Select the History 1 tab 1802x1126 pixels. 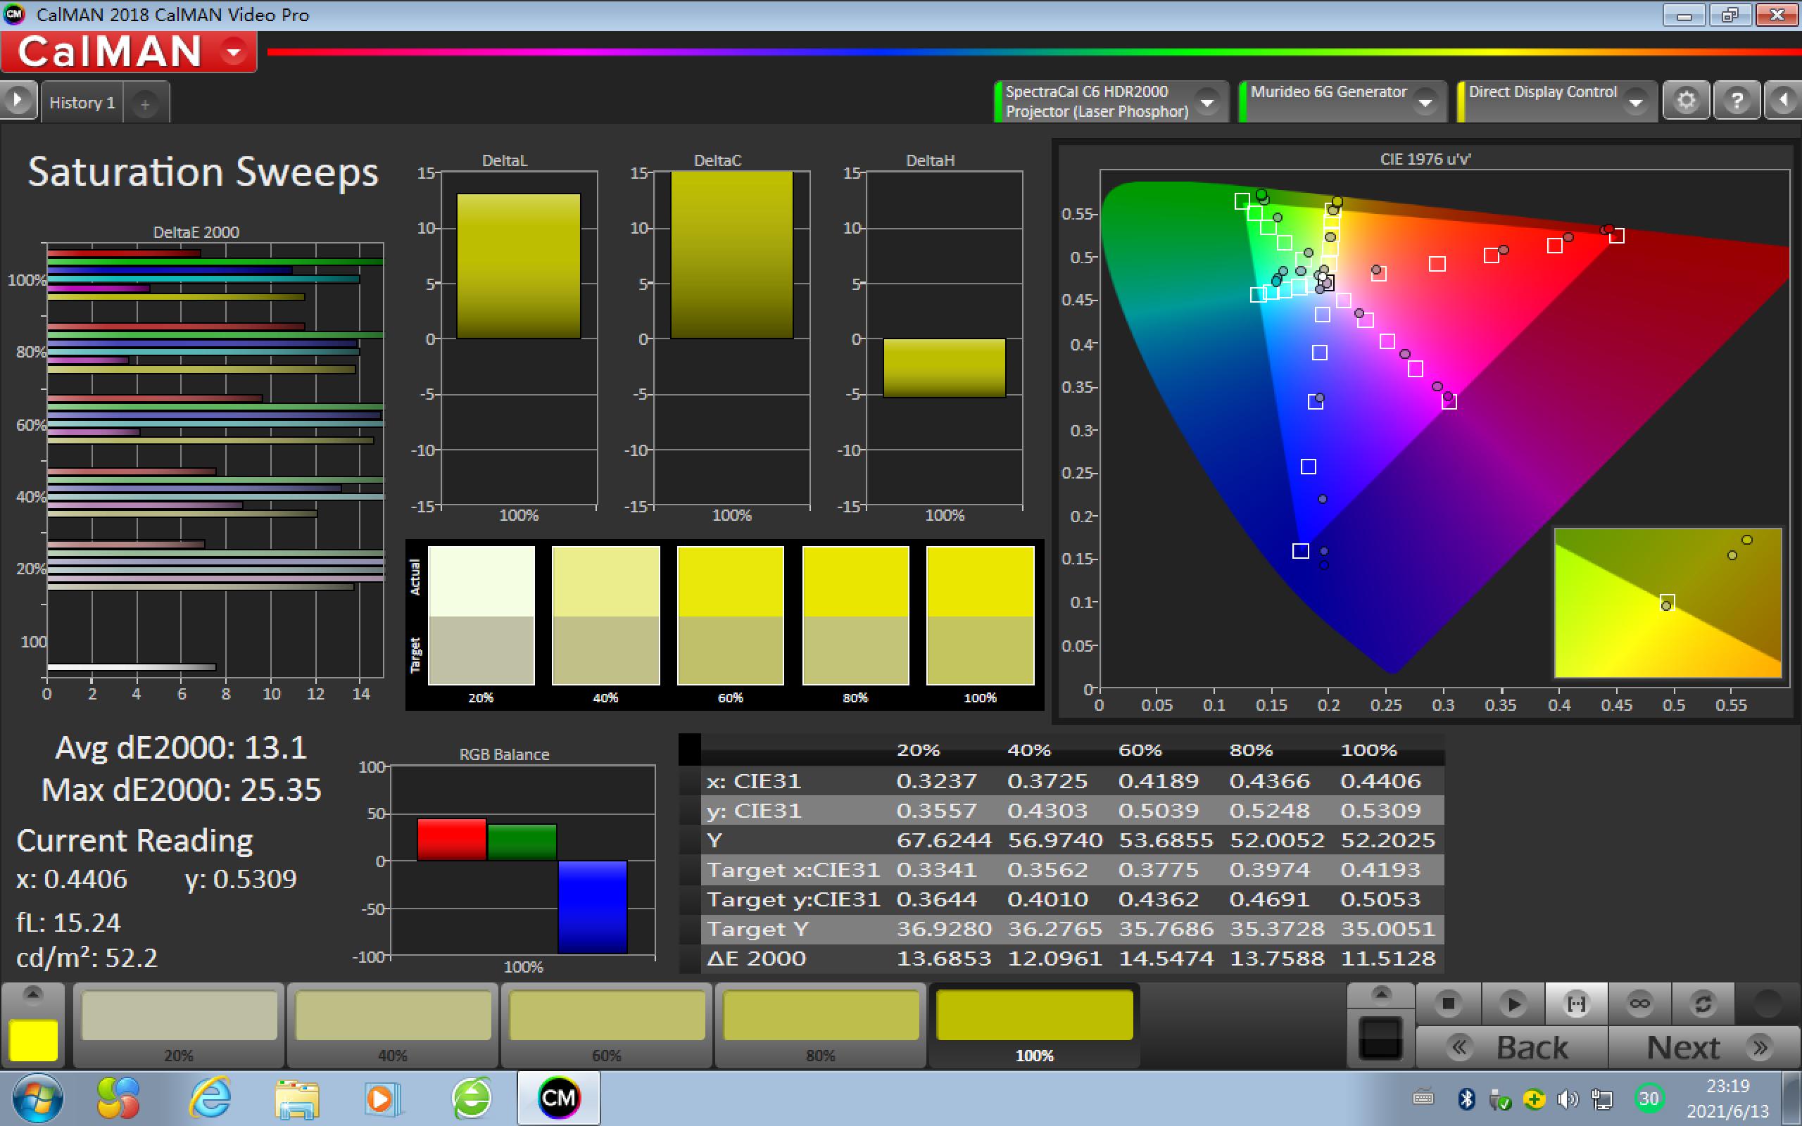click(82, 103)
